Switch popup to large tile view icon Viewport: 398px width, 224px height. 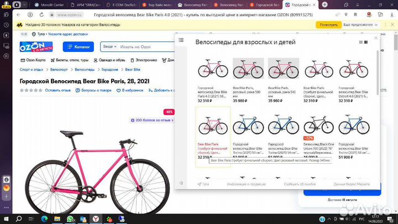tap(366, 42)
